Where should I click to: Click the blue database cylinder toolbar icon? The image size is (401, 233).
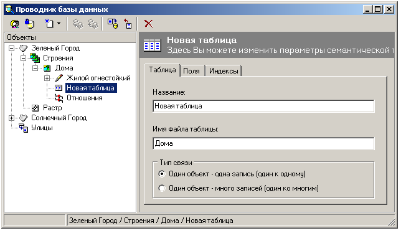pyautogui.click(x=29, y=24)
